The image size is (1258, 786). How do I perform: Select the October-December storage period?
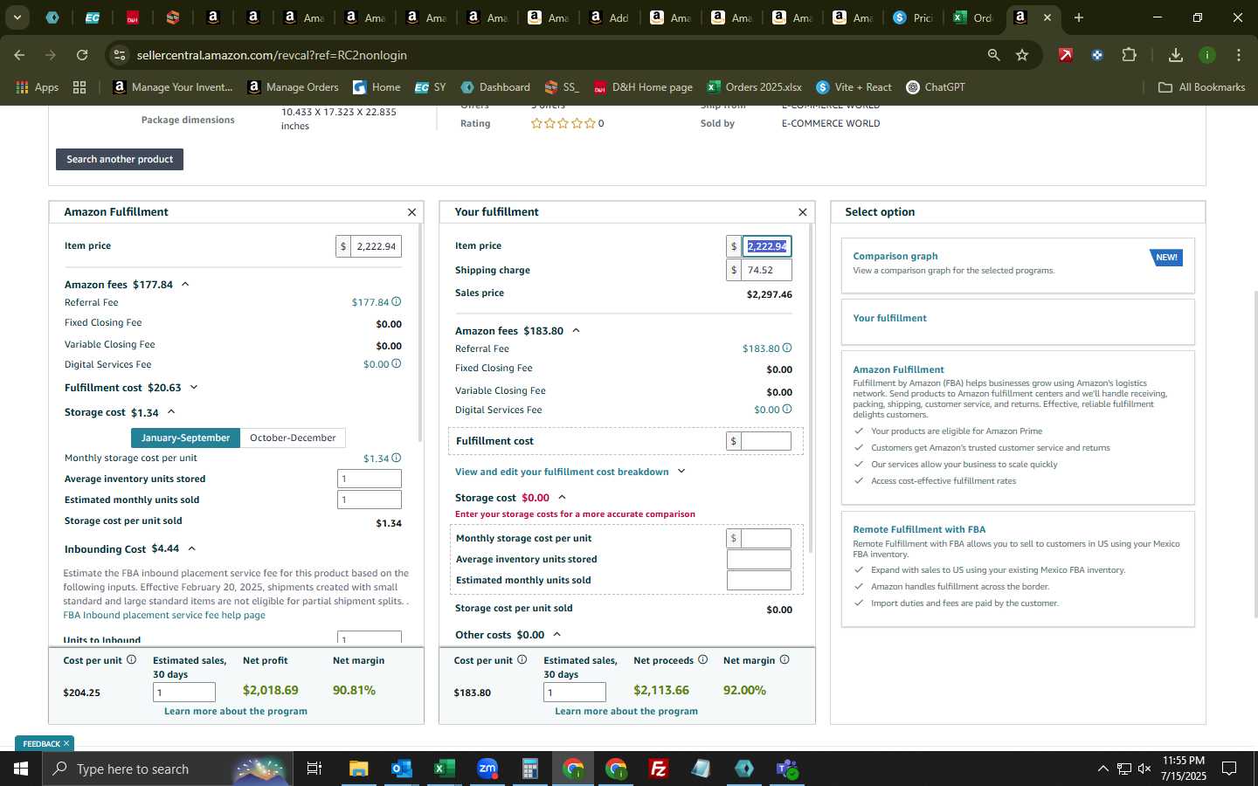(x=293, y=438)
